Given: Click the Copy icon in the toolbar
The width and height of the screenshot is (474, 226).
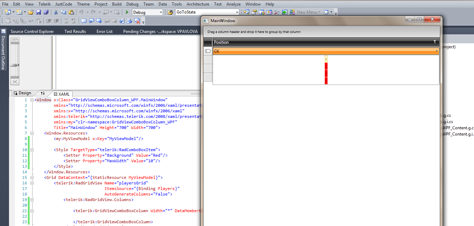Looking at the screenshot, I should tap(64, 12).
